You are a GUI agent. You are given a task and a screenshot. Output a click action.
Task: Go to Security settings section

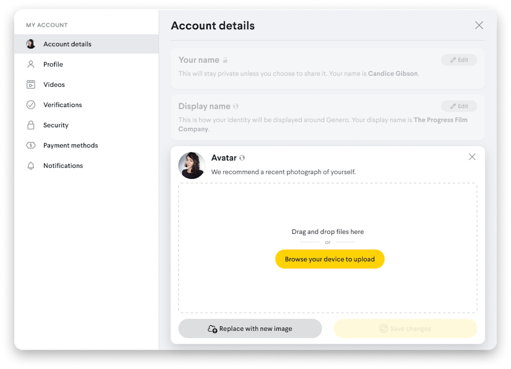pyautogui.click(x=56, y=125)
